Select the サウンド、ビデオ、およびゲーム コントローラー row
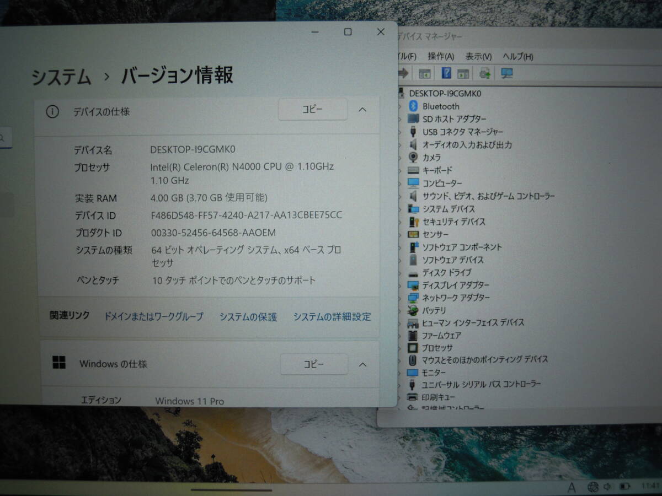 (489, 196)
